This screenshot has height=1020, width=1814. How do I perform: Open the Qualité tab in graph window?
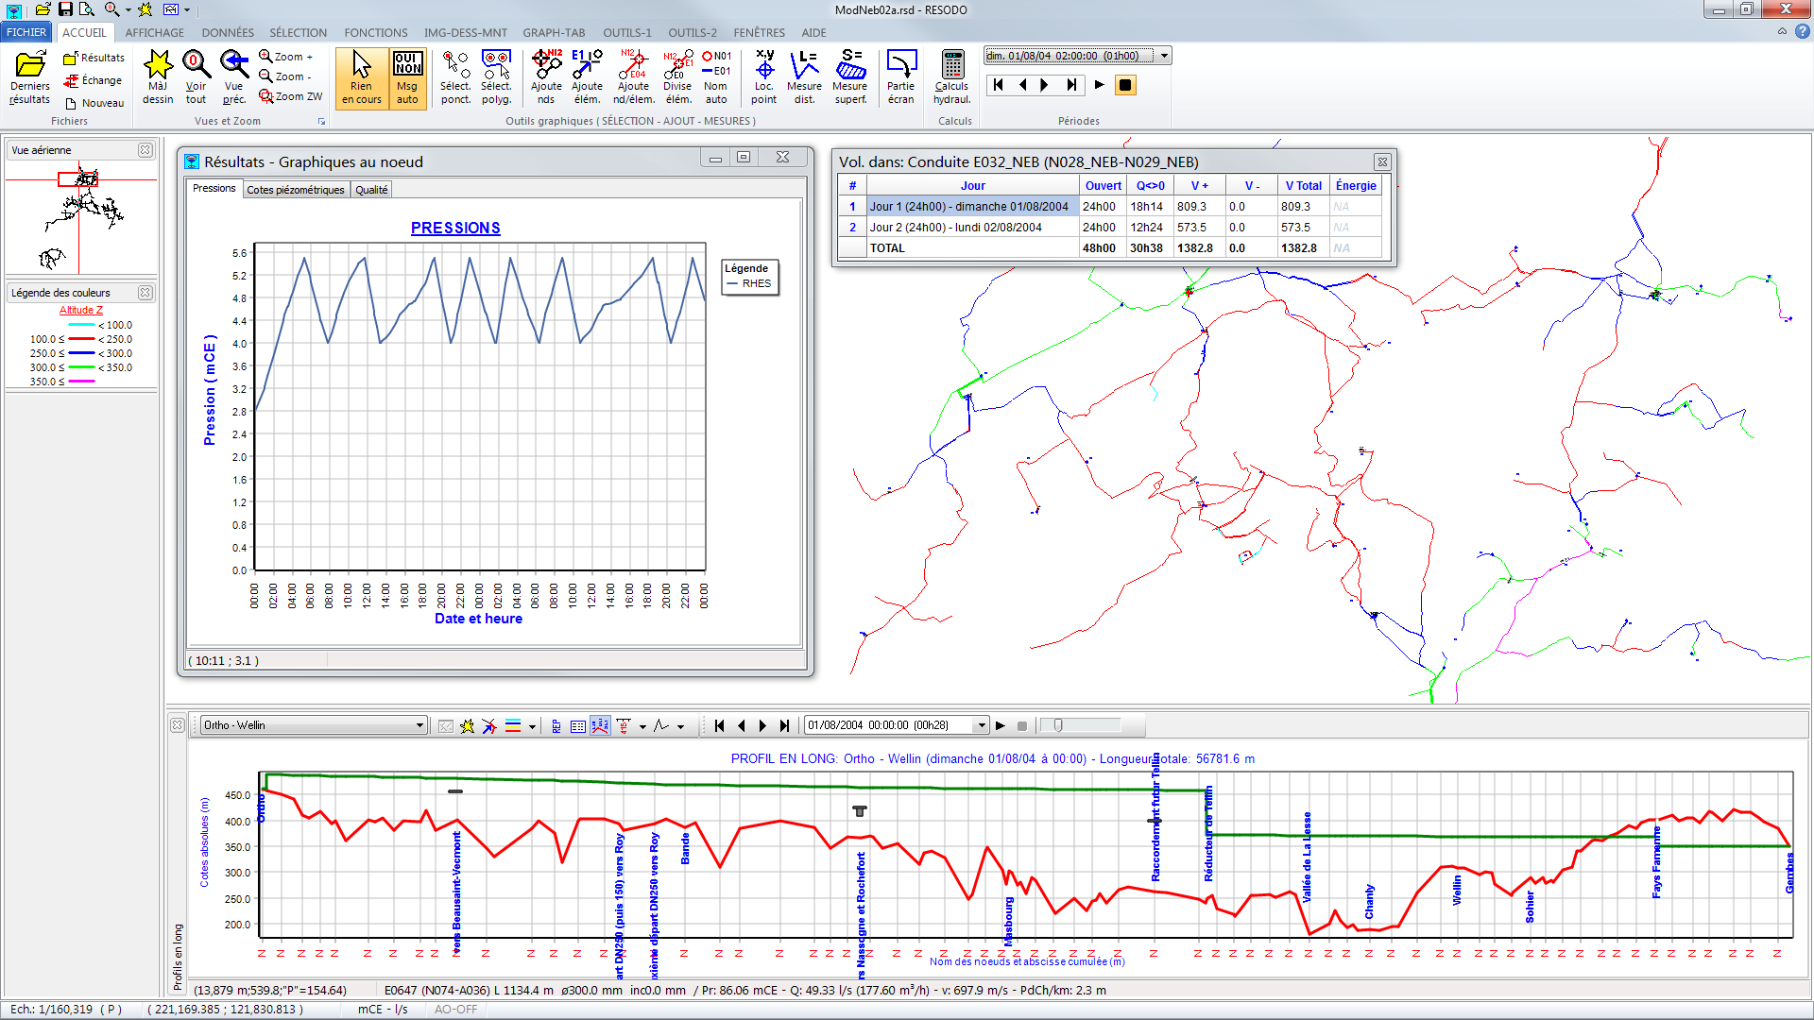[371, 190]
